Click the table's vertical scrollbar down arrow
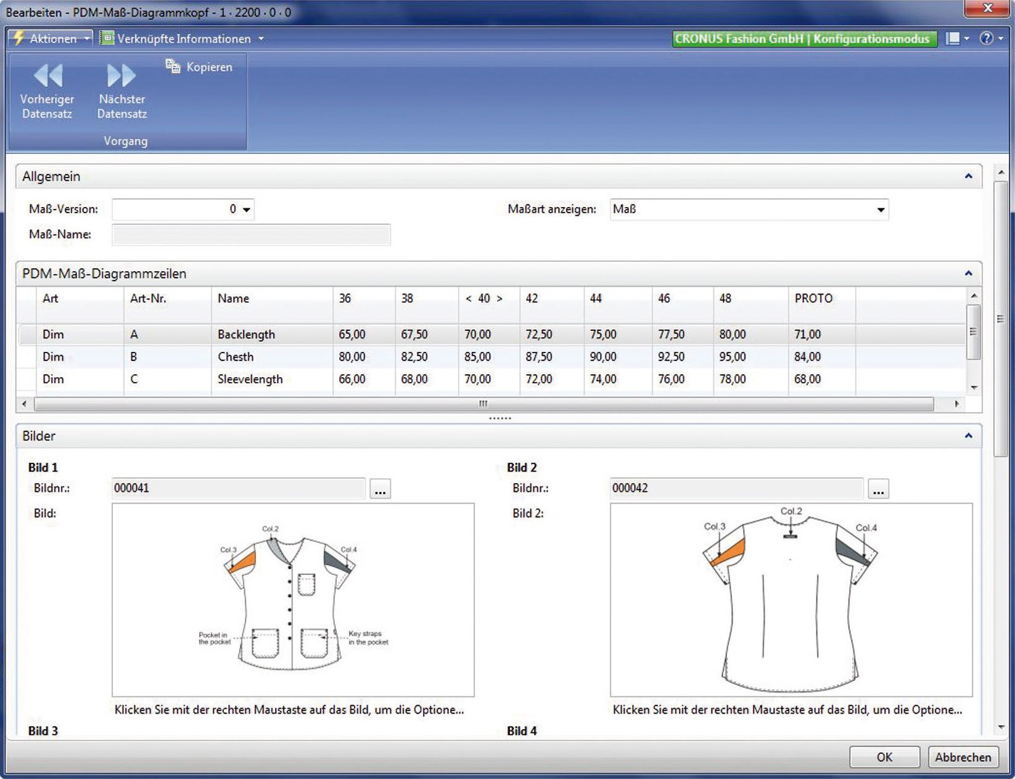This screenshot has width=1015, height=779. (974, 388)
